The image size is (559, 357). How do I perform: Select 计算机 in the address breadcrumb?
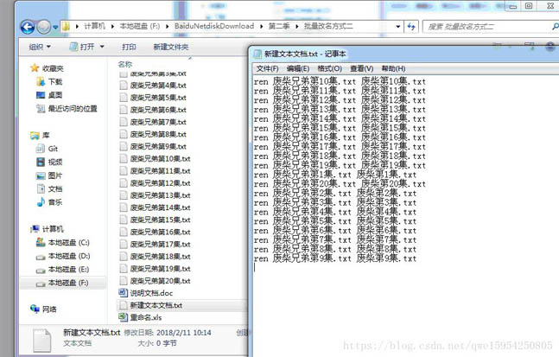pos(94,26)
